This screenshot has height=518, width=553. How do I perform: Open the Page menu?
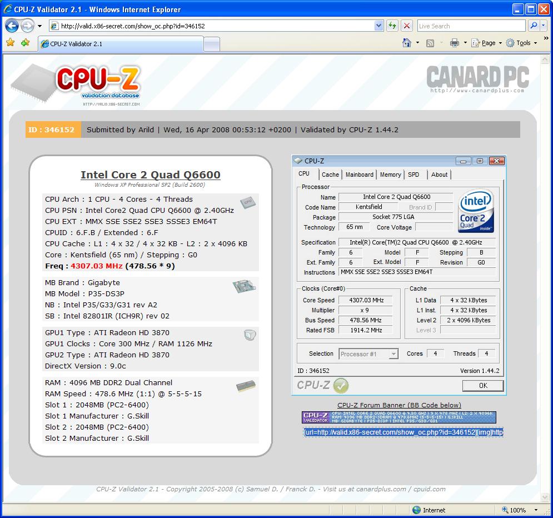click(486, 43)
